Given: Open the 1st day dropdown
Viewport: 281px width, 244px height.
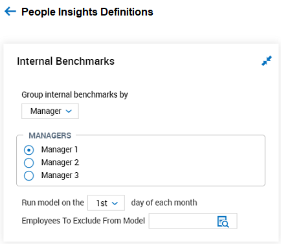Looking at the screenshot, I should [x=106, y=203].
